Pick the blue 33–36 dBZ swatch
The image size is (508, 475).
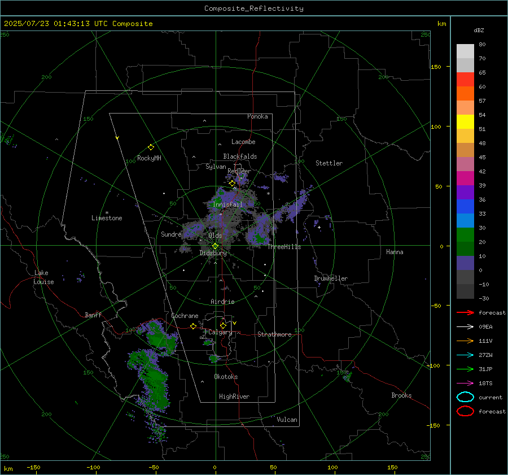click(465, 207)
